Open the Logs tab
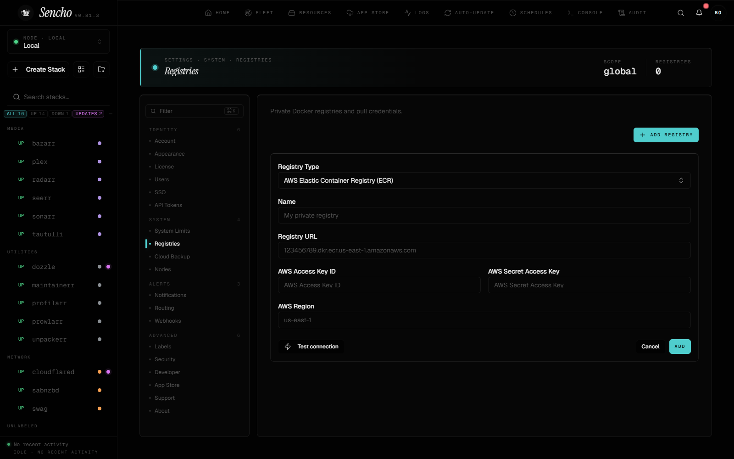This screenshot has width=734, height=459. pyautogui.click(x=417, y=13)
